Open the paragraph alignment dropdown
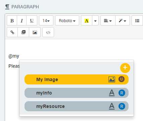143x121 pixels. [108, 20]
